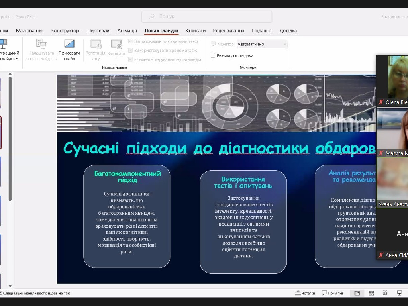Select Maryna video participant tile
The image size is (408, 306).
point(392,132)
